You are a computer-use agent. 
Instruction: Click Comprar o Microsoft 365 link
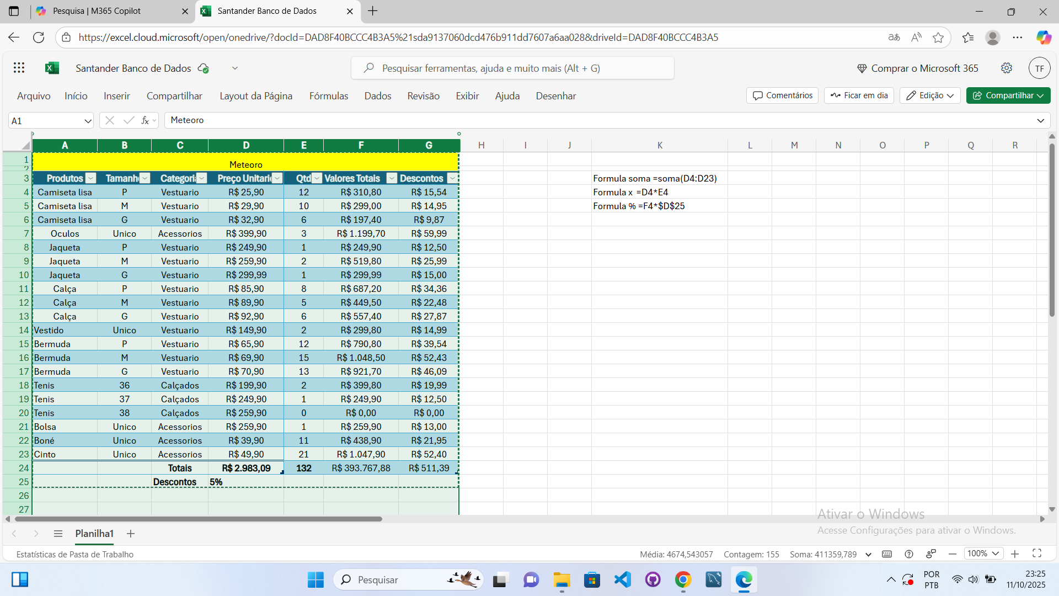pyautogui.click(x=918, y=68)
